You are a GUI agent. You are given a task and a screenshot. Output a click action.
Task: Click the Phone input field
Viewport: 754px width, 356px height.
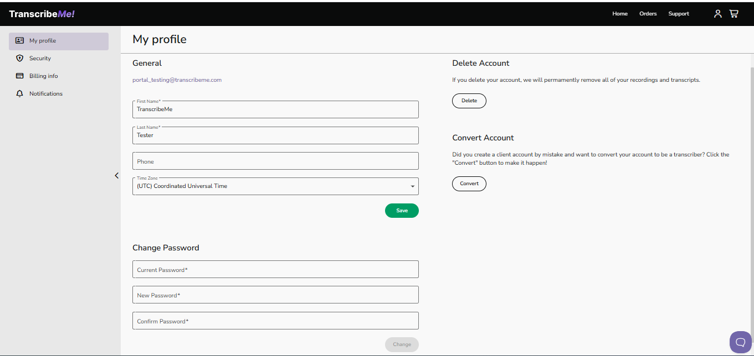(x=275, y=161)
